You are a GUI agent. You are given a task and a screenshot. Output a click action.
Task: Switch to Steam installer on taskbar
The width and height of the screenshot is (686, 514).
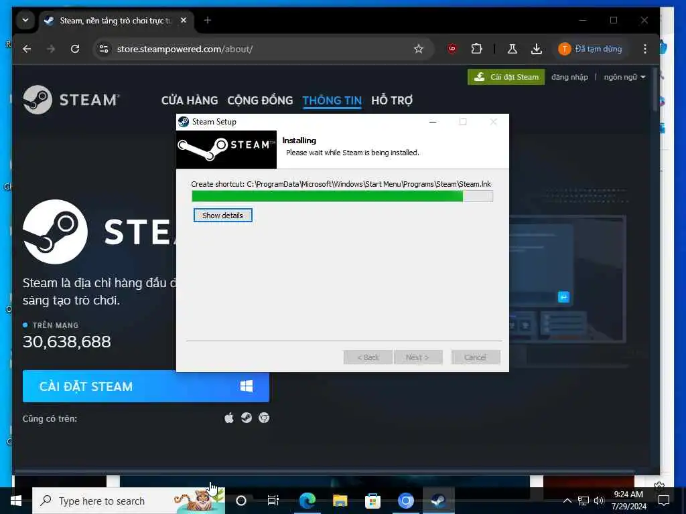tap(438, 501)
